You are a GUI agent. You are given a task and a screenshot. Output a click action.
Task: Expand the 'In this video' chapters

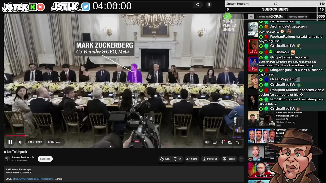[x=55, y=142]
